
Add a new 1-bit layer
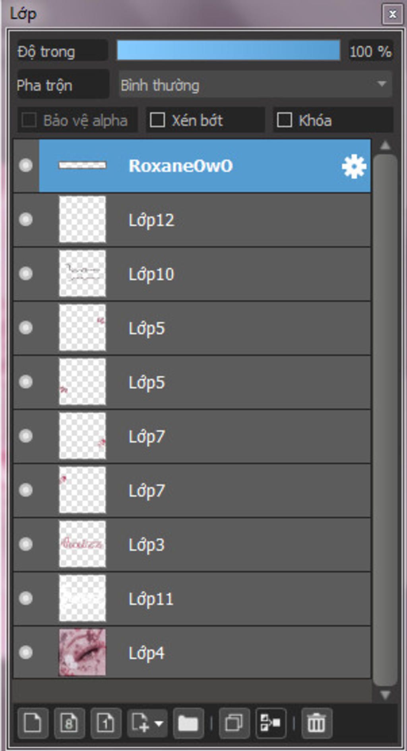105,723
